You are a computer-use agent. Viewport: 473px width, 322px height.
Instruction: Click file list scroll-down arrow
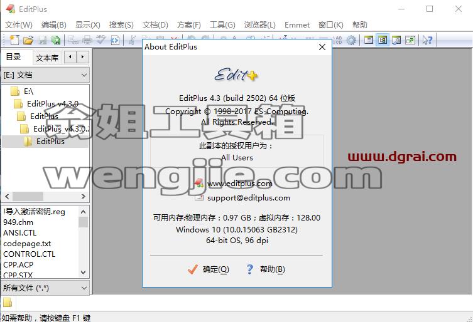[x=84, y=273]
